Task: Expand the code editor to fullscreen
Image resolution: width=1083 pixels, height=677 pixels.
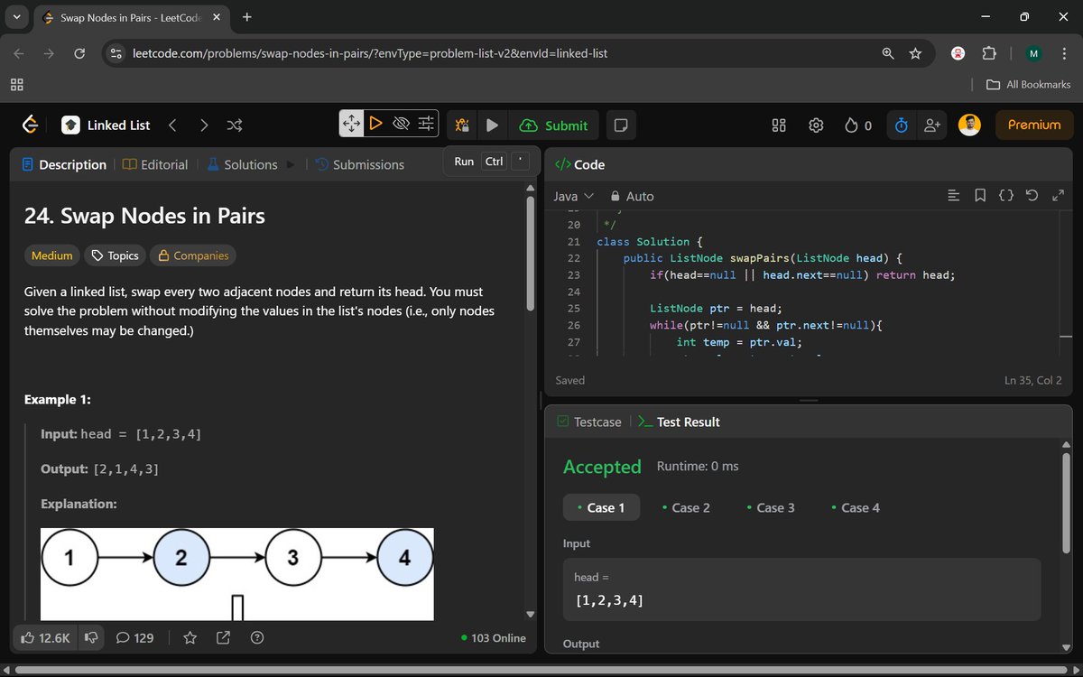Action: (x=1059, y=196)
